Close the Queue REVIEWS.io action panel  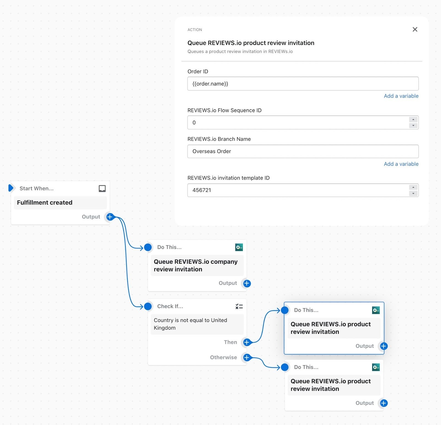(415, 29)
